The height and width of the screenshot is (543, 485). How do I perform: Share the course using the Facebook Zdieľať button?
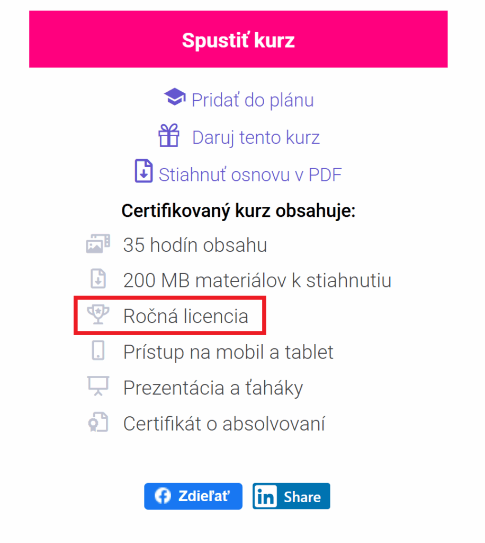[x=193, y=496]
